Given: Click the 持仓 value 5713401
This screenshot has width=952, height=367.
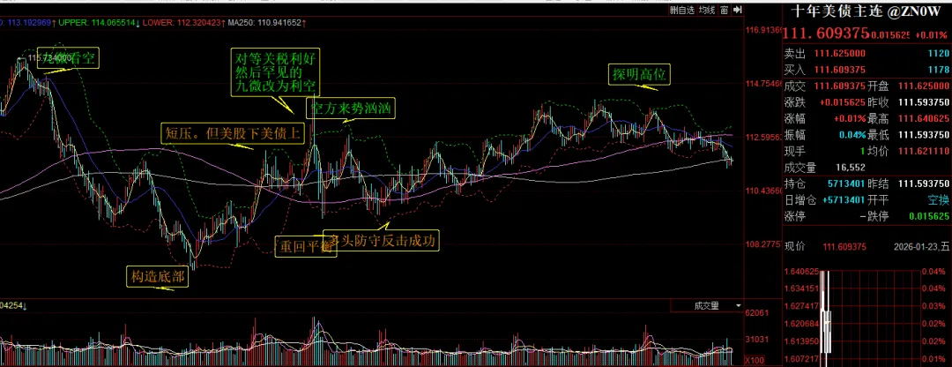Looking at the screenshot, I should coord(846,183).
